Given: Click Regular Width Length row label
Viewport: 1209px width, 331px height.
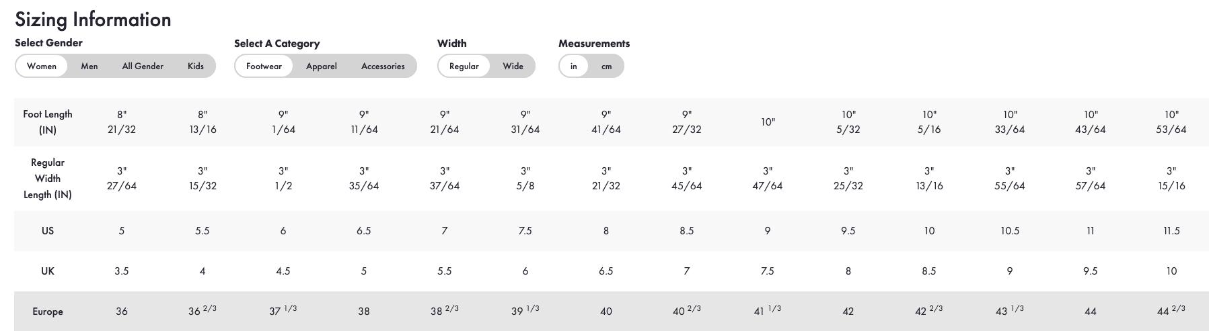Looking at the screenshot, I should pos(48,178).
